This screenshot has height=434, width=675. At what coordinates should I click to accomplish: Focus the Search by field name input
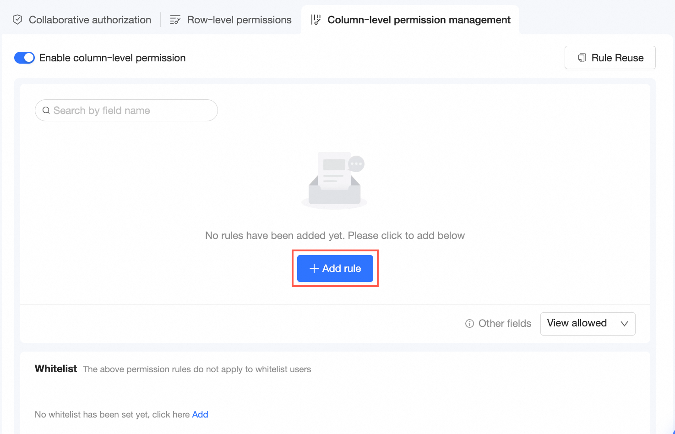133,110
